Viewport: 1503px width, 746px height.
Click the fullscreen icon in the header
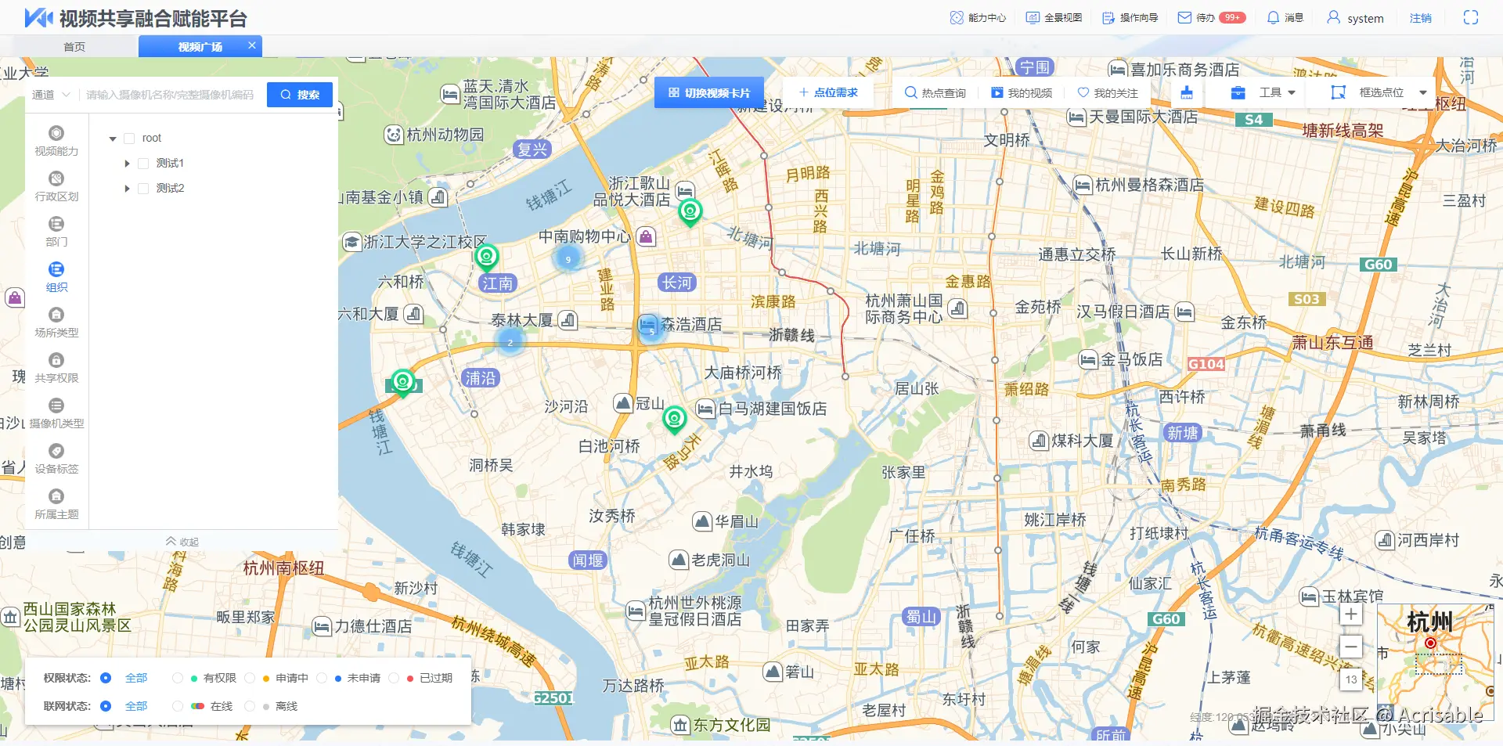[1471, 17]
